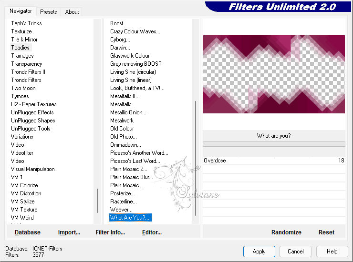
Task: Open Help for Filters Unlimited
Action: [332, 252]
